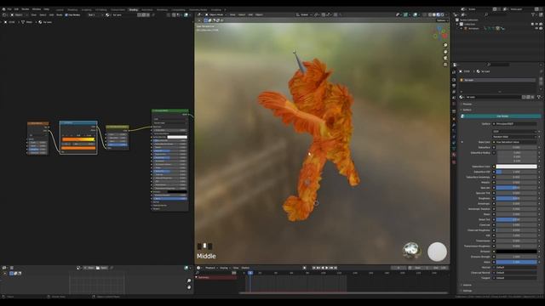Toggle proportional editing in viewport header

(336, 15)
